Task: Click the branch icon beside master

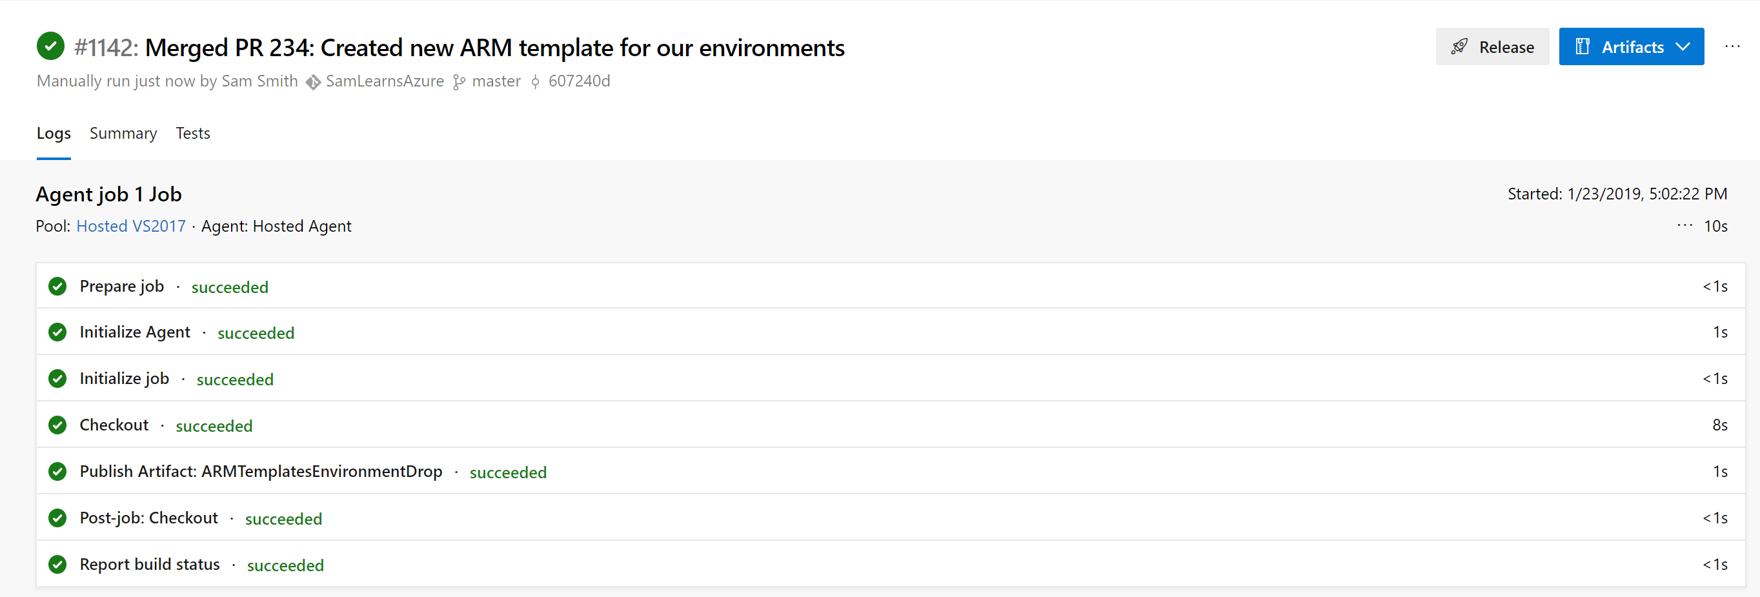Action: click(459, 82)
